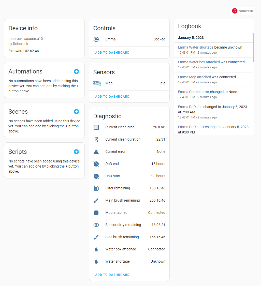Click ADD TO DASHBOARD under Controls
Image resolution: width=261 pixels, height=286 pixels.
click(112, 53)
